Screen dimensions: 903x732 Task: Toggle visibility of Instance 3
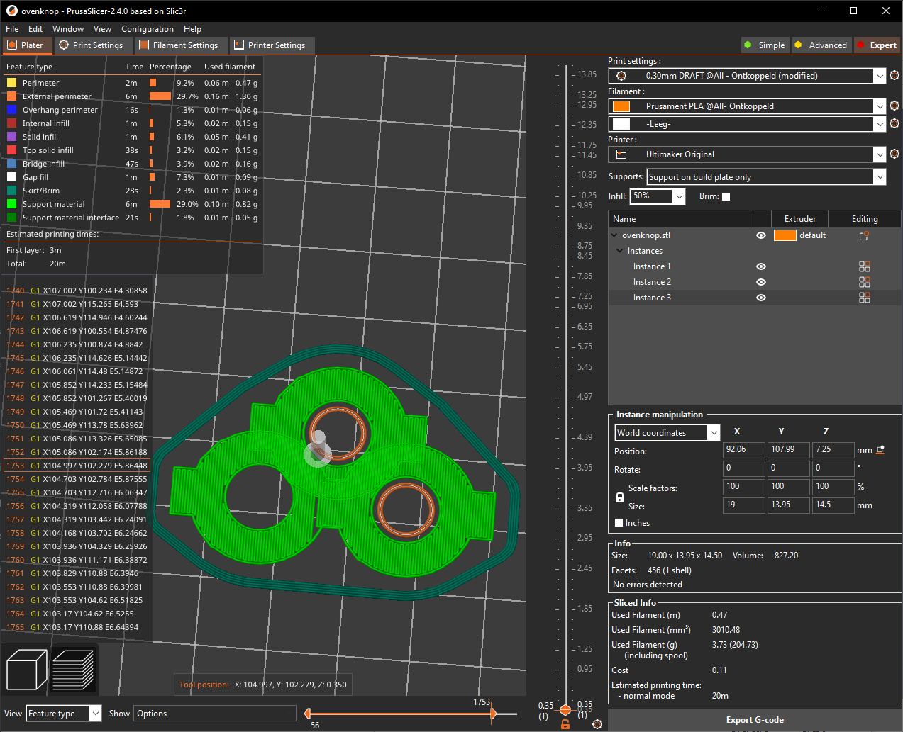coord(761,298)
